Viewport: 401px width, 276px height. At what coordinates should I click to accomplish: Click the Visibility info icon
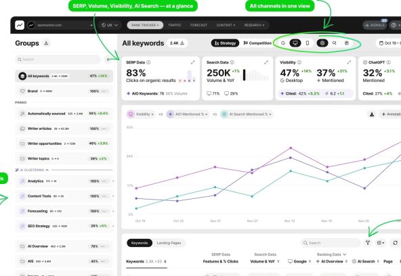coord(299,62)
